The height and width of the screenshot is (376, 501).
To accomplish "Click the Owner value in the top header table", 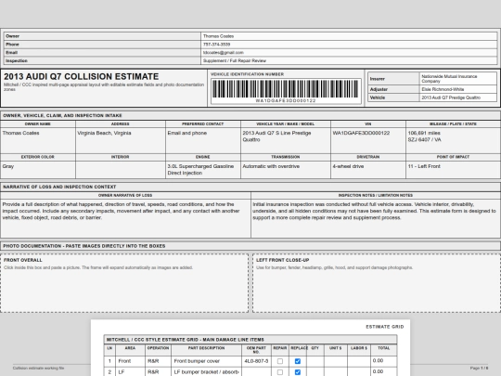I will (x=349, y=36).
